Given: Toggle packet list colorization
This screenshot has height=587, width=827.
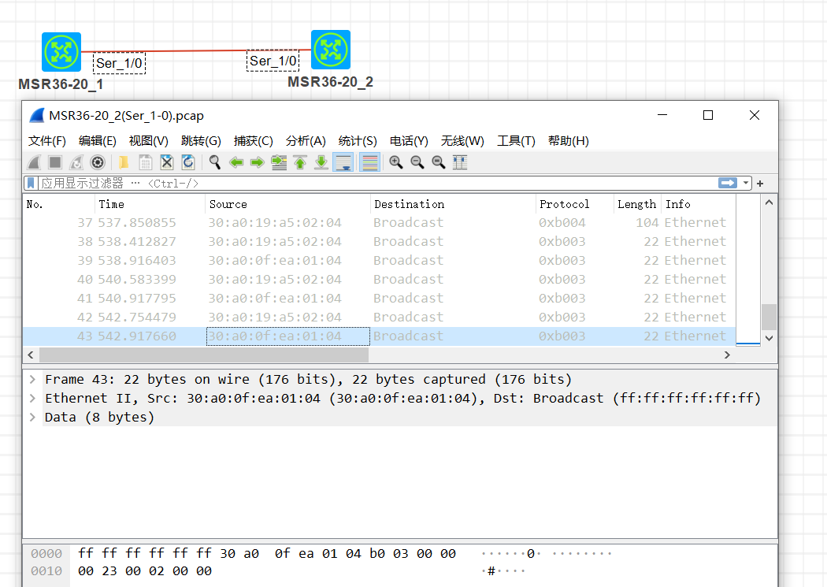Looking at the screenshot, I should click(x=369, y=162).
